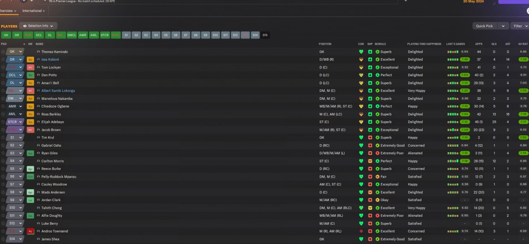Select the AMR chip in the position strip
This screenshot has width=529, height=244.
(83, 35)
